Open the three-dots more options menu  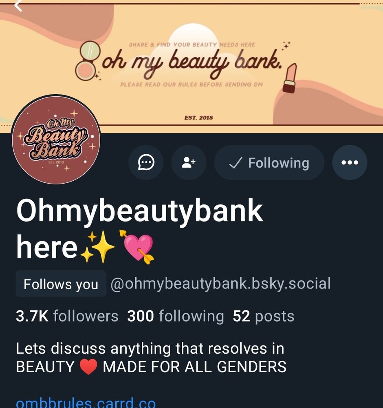click(x=350, y=162)
